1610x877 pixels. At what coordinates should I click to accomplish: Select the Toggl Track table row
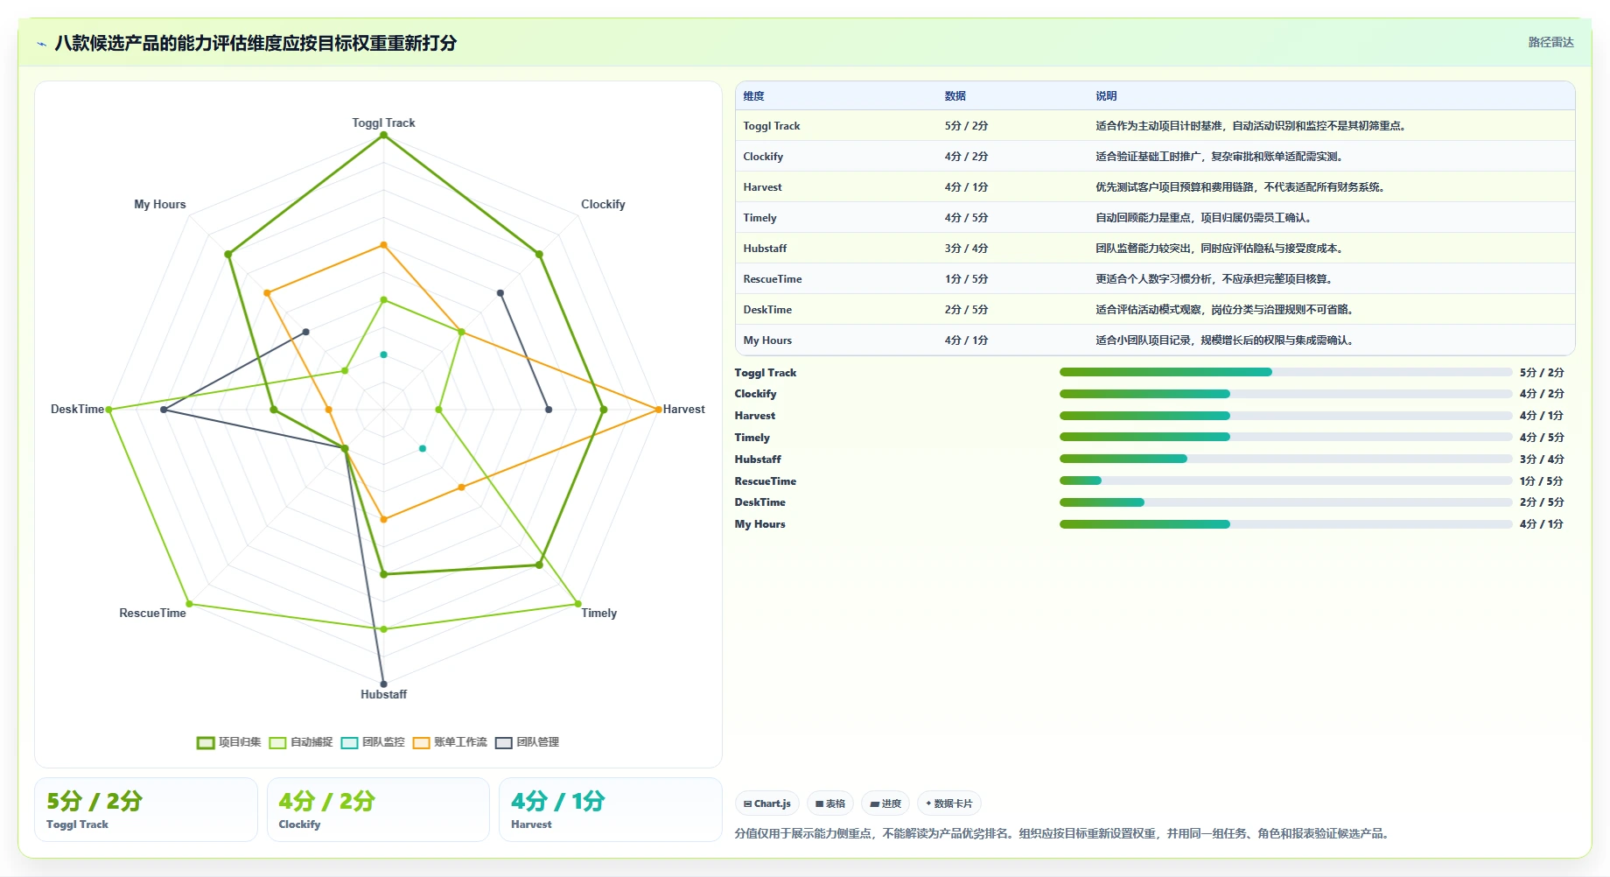point(1155,126)
